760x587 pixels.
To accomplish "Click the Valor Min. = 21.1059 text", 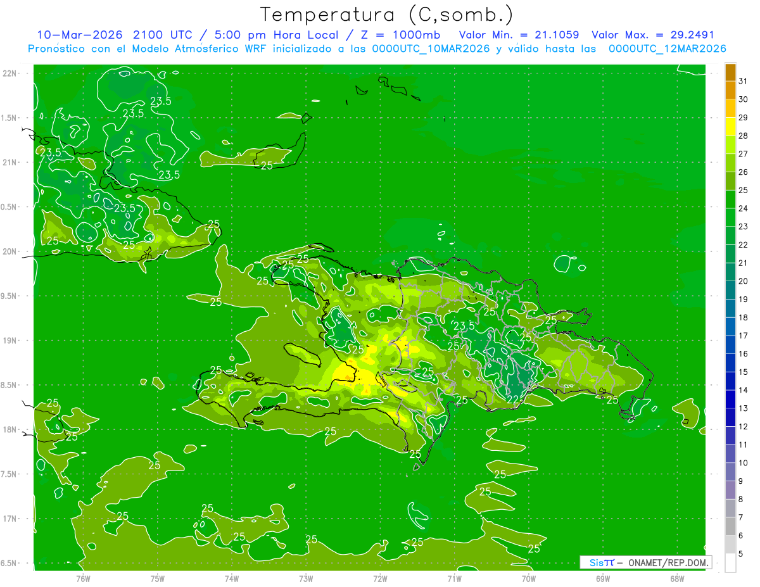I will (519, 35).
